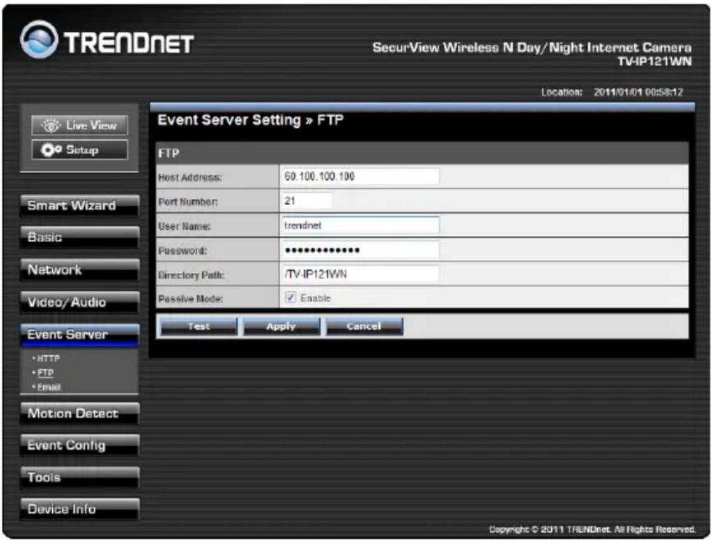Image resolution: width=711 pixels, height=540 pixels.
Task: Select the Email submenu link
Action: tap(49, 387)
